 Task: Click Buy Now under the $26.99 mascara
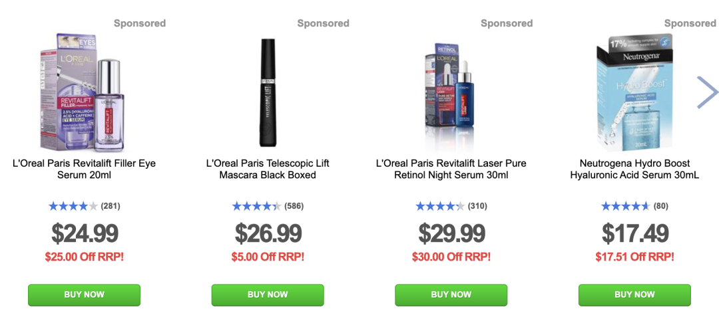point(268,295)
